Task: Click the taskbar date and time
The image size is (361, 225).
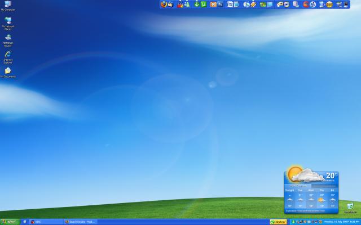Action: coord(342,222)
